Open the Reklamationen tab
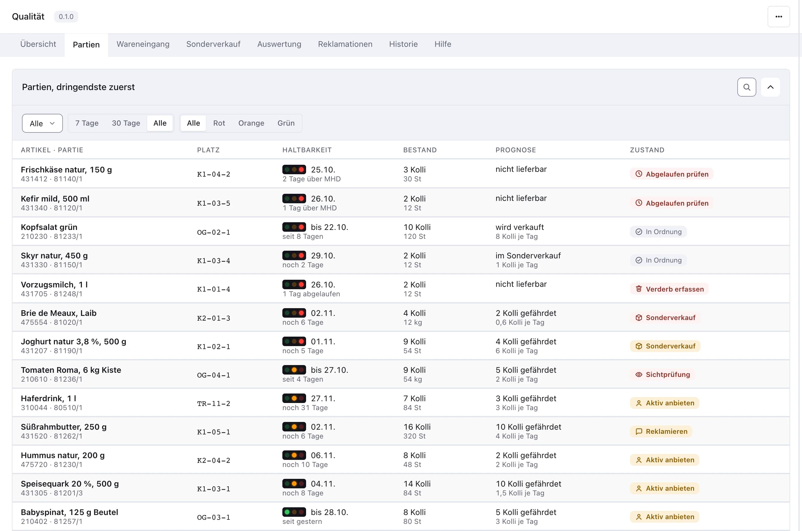This screenshot has height=531, width=802. [x=345, y=44]
